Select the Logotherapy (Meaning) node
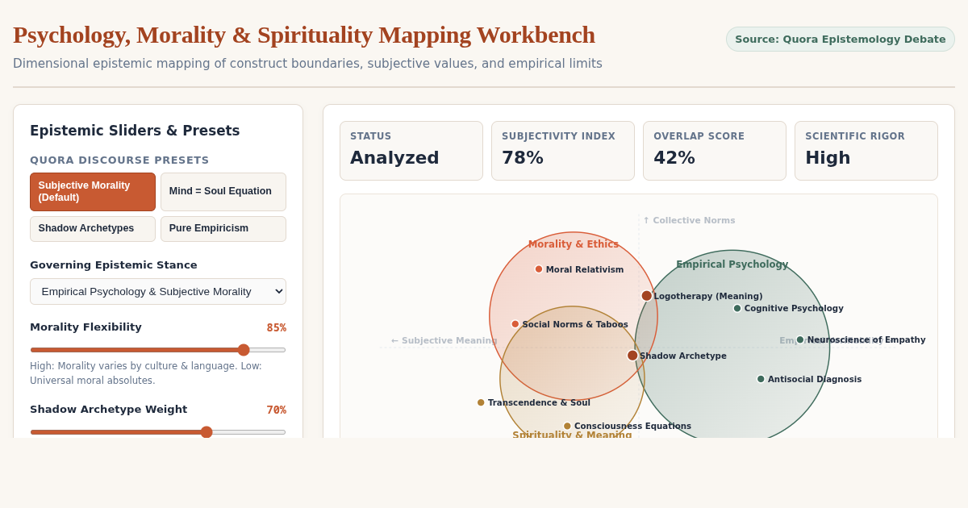 (x=647, y=296)
